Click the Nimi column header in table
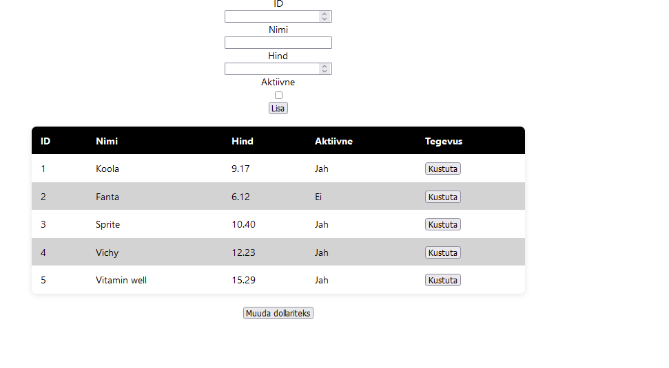 click(107, 141)
